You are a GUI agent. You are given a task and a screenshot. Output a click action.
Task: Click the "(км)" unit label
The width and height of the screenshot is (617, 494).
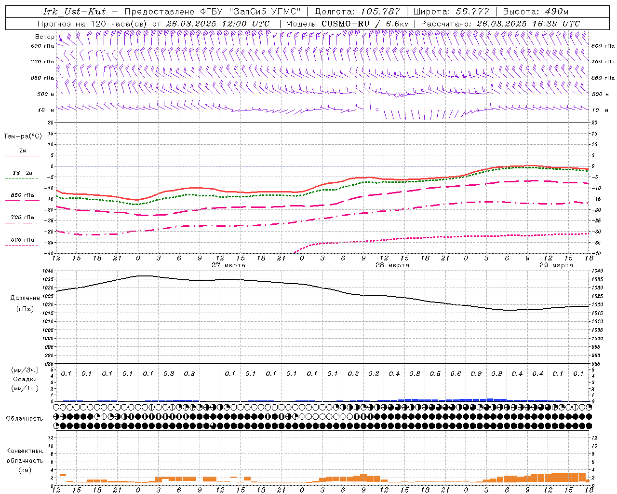click(25, 470)
